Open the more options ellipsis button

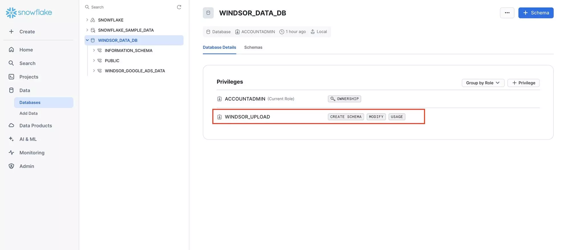[x=507, y=13]
